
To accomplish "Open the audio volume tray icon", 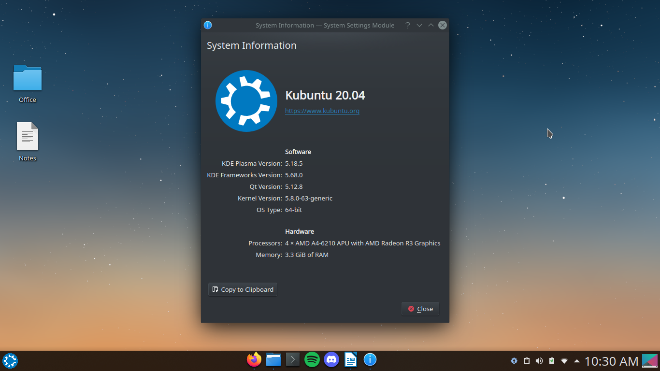I will pyautogui.click(x=539, y=361).
